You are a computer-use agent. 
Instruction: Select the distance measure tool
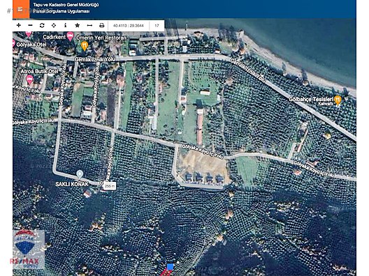(89, 25)
